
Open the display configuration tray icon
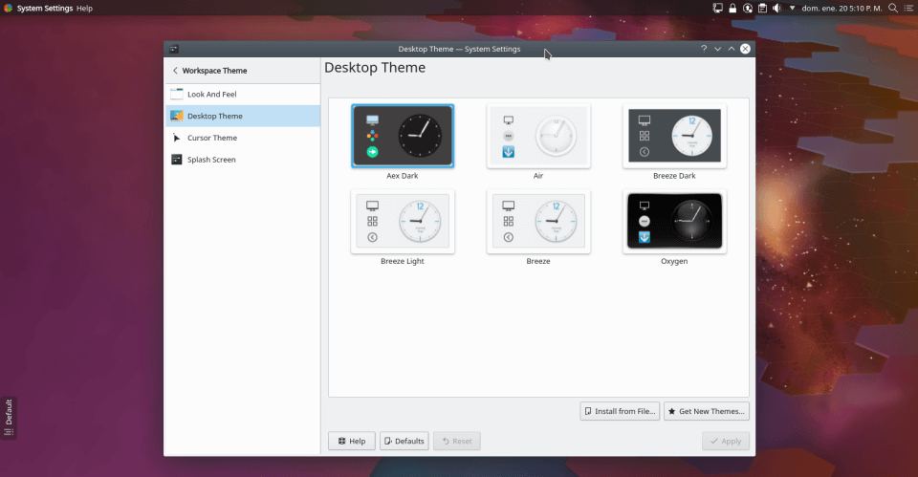pos(717,9)
